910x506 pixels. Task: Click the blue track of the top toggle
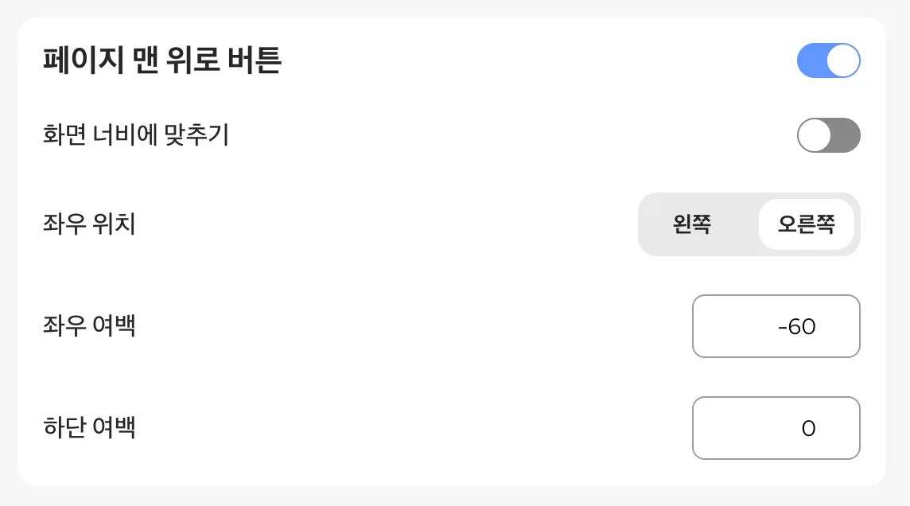811,61
